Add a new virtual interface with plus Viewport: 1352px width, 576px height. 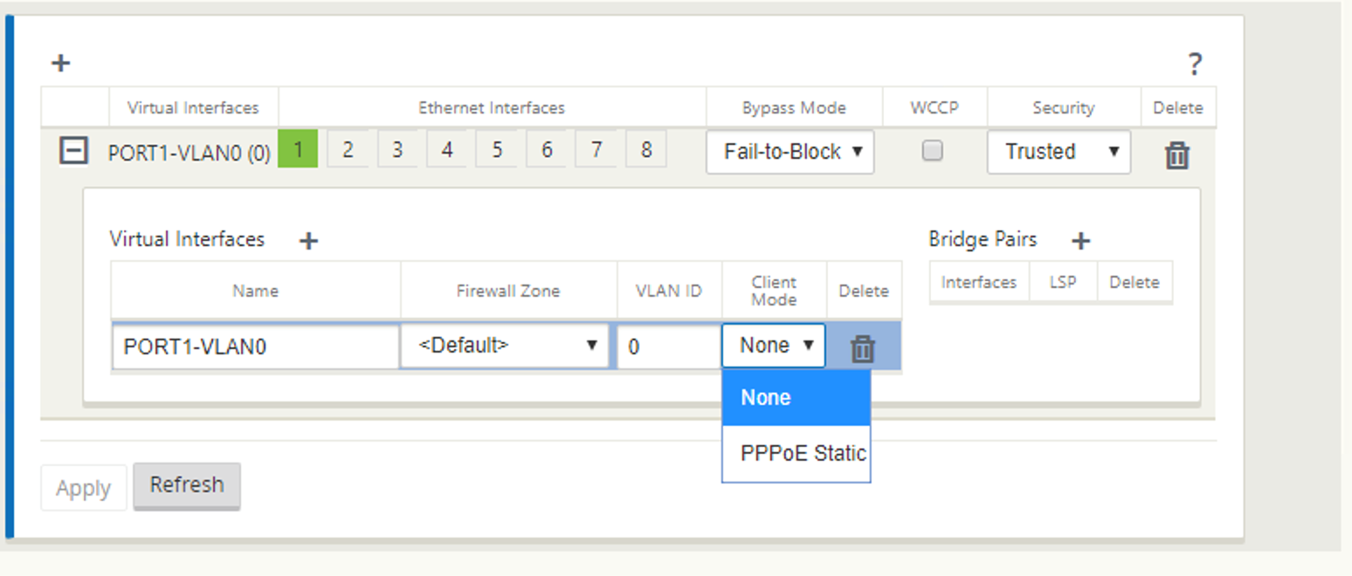click(308, 240)
